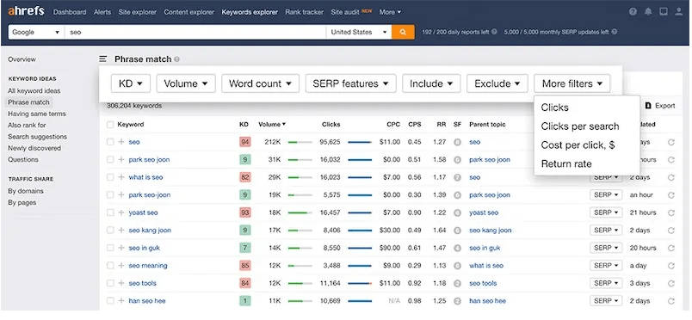Add 'park seo joon' to list with plus icon
692x320 pixels.
(120, 160)
